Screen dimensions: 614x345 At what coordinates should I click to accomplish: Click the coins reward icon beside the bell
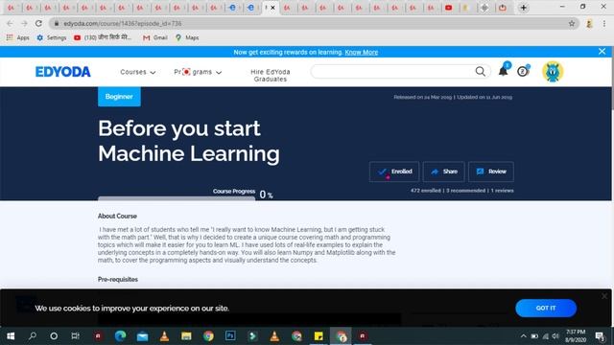(522, 71)
